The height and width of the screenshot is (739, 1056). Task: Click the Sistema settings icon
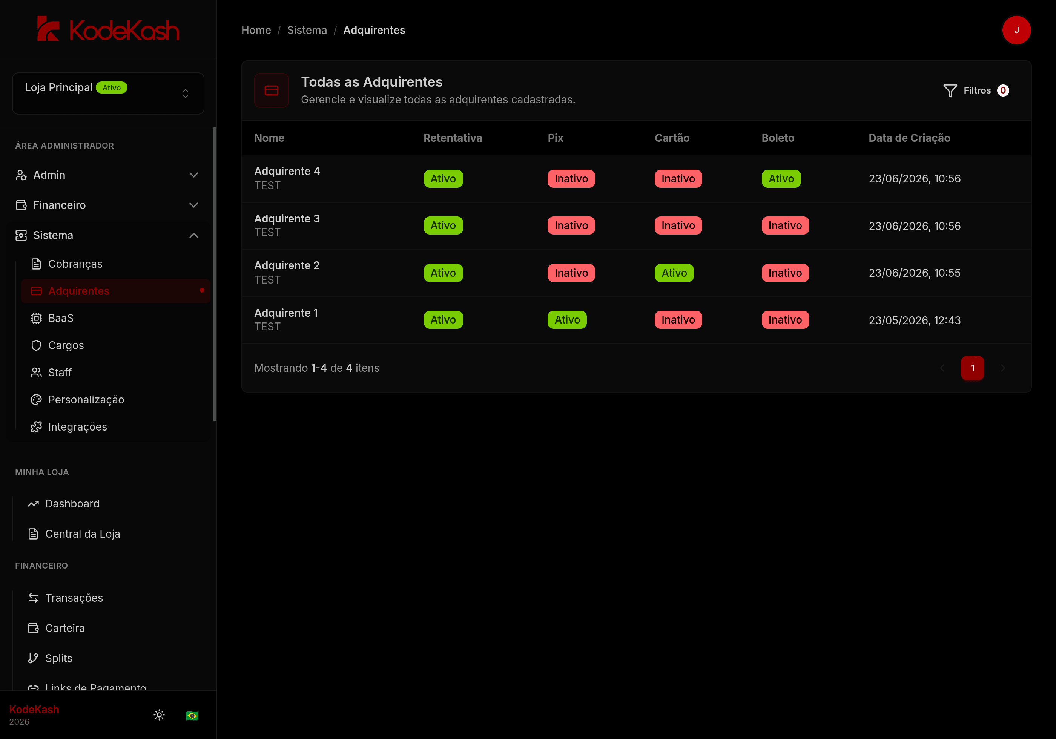click(21, 235)
